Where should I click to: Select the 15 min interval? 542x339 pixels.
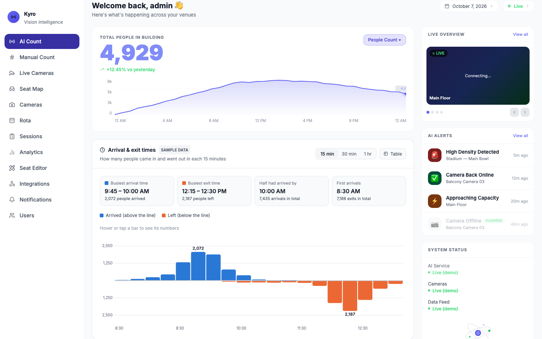coord(327,154)
